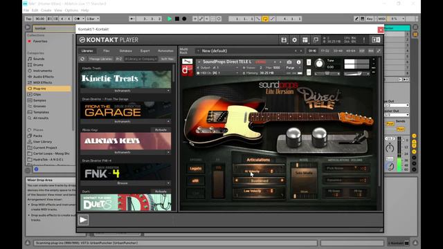Image resolution: width=443 pixels, height=249 pixels.
Task: Open Ableton quantization 1 Bar dropdown
Action: 93,19
